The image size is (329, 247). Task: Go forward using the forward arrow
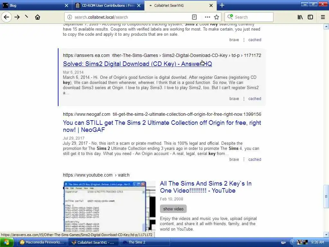[x=17, y=17]
